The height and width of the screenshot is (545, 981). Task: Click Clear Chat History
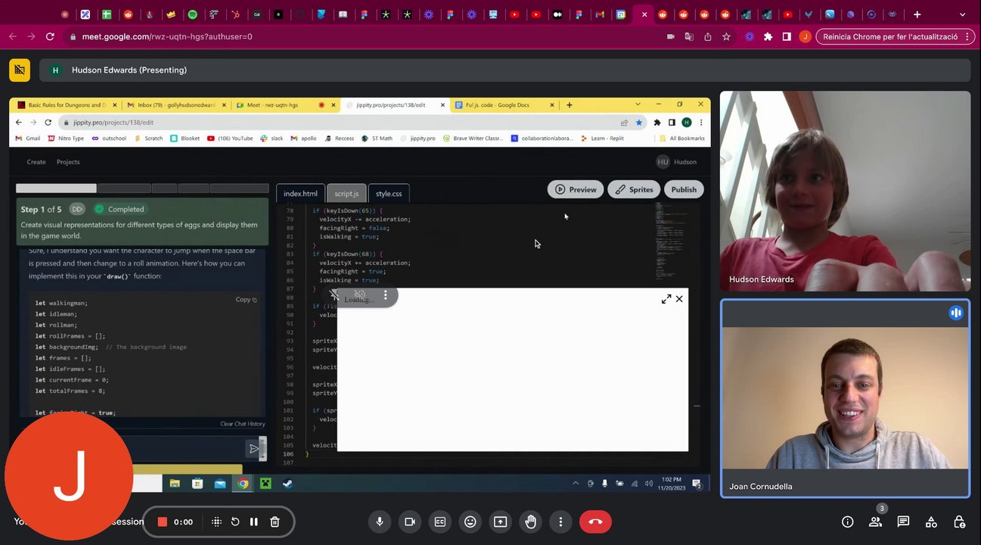tap(243, 424)
